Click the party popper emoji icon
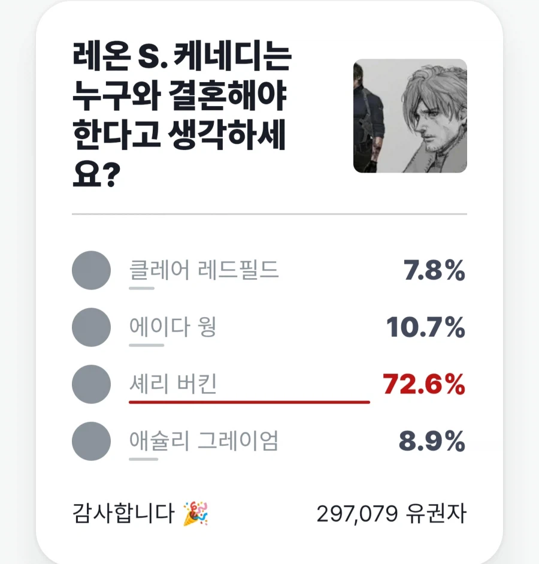539x564 pixels. [x=196, y=513]
